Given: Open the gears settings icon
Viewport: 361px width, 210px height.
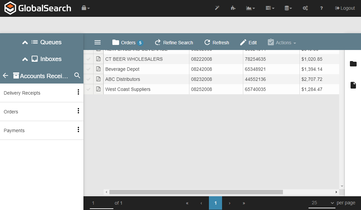Looking at the screenshot, I should [x=305, y=8].
